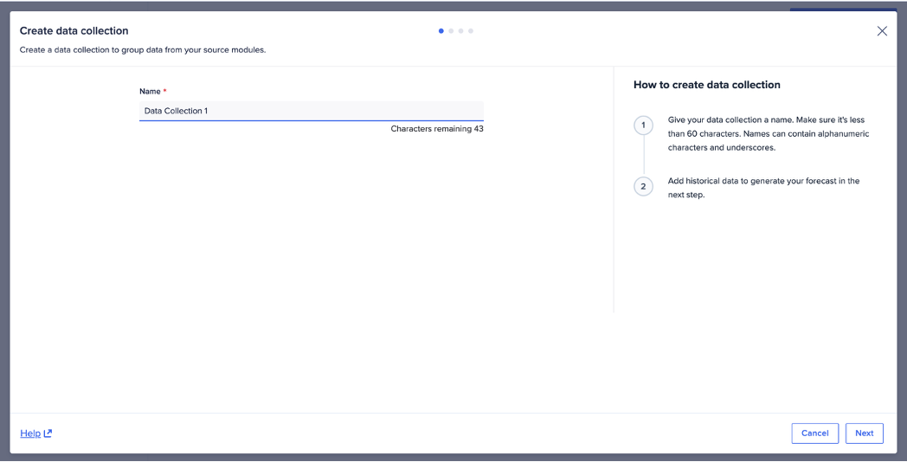Open the Help link
The image size is (907, 462).
click(x=30, y=433)
